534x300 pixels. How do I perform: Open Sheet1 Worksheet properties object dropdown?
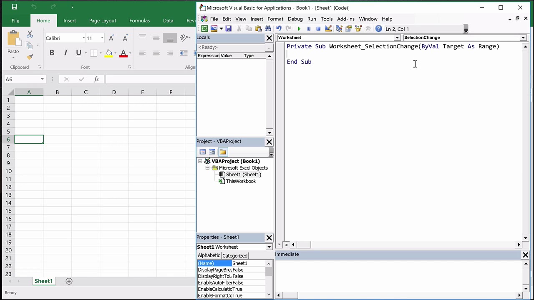tap(269, 247)
